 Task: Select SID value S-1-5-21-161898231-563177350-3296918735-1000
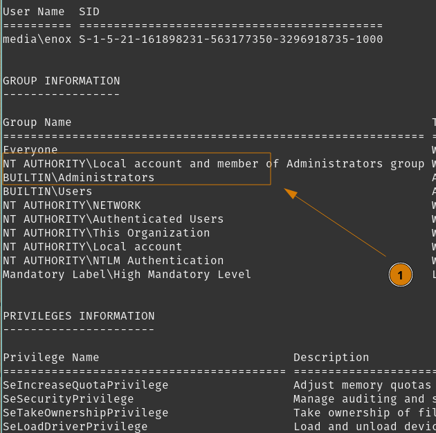pos(230,39)
